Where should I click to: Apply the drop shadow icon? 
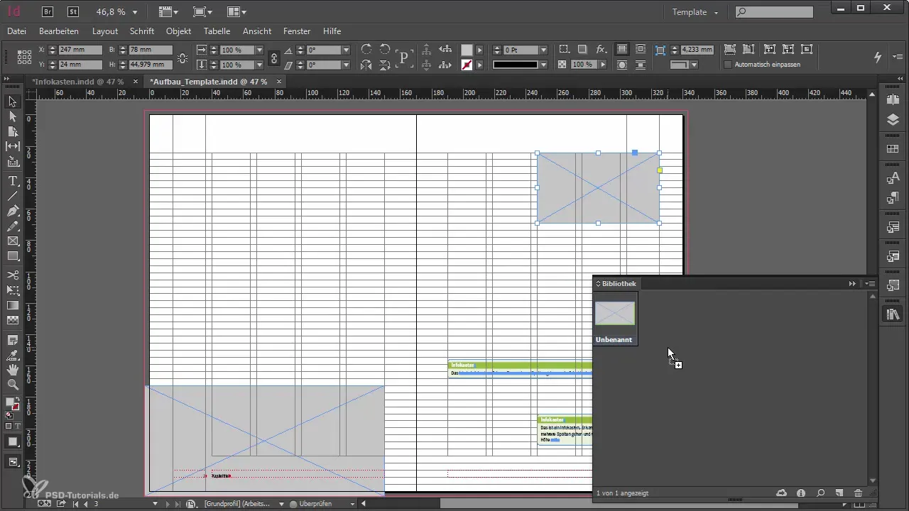582,50
